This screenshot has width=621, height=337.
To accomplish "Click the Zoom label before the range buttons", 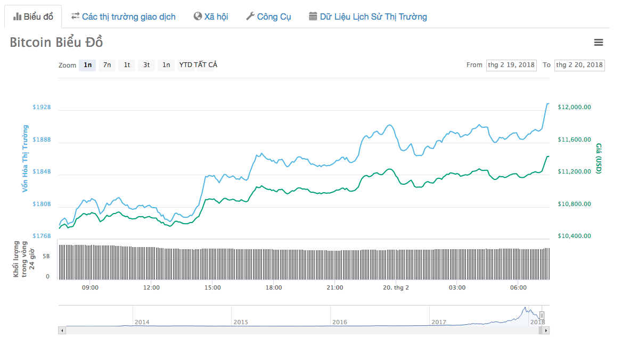I will (x=67, y=65).
